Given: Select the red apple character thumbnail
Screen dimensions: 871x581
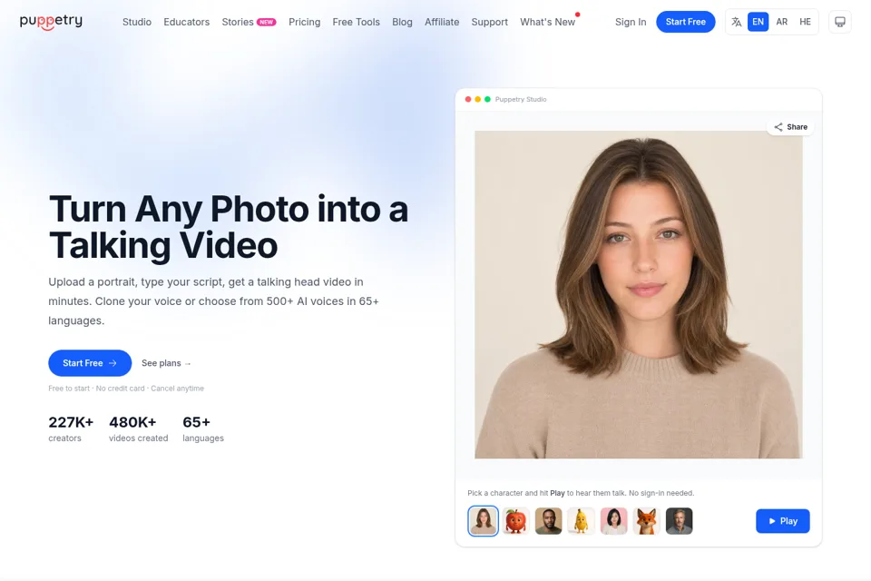Looking at the screenshot, I should (x=515, y=521).
